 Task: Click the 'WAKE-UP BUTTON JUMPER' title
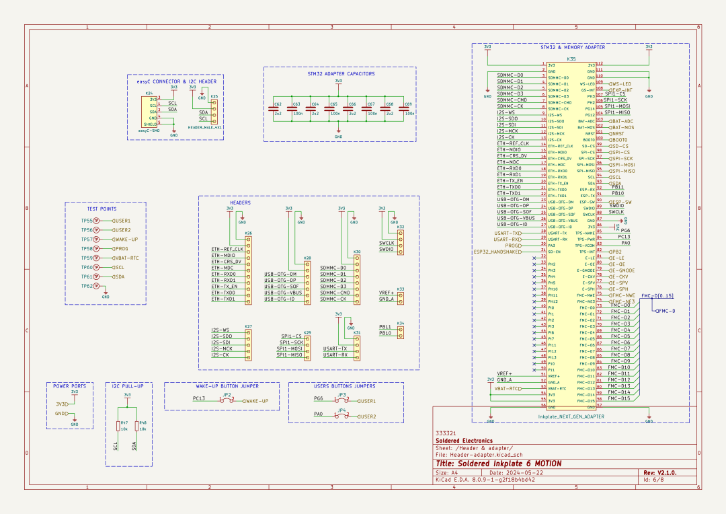coord(227,386)
